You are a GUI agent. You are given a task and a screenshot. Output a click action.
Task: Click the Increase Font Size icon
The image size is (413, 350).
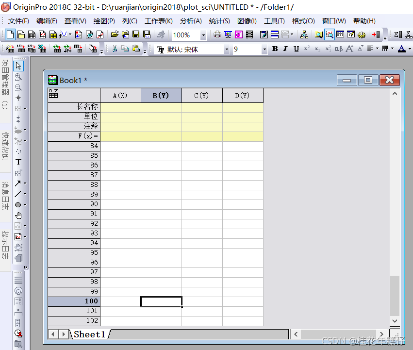350,49
